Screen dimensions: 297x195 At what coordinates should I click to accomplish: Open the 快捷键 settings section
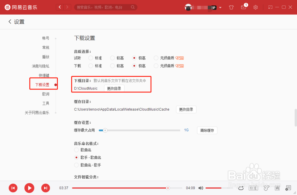(x=44, y=75)
